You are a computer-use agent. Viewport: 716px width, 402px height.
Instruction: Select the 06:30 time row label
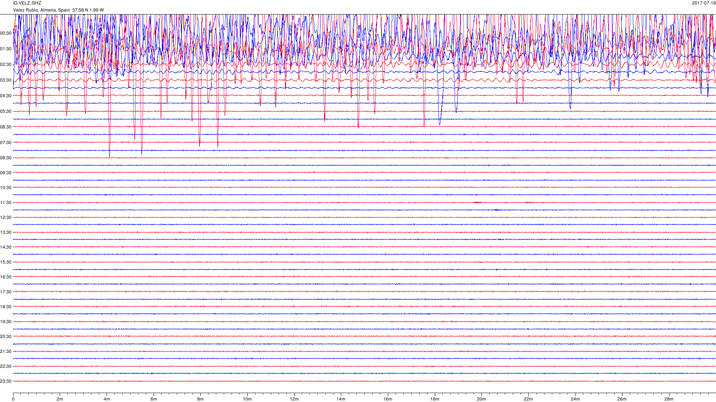6,127
